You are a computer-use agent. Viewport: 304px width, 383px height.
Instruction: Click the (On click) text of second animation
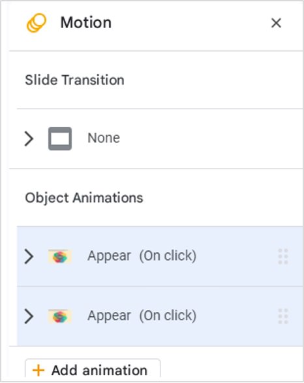pyautogui.click(x=168, y=316)
